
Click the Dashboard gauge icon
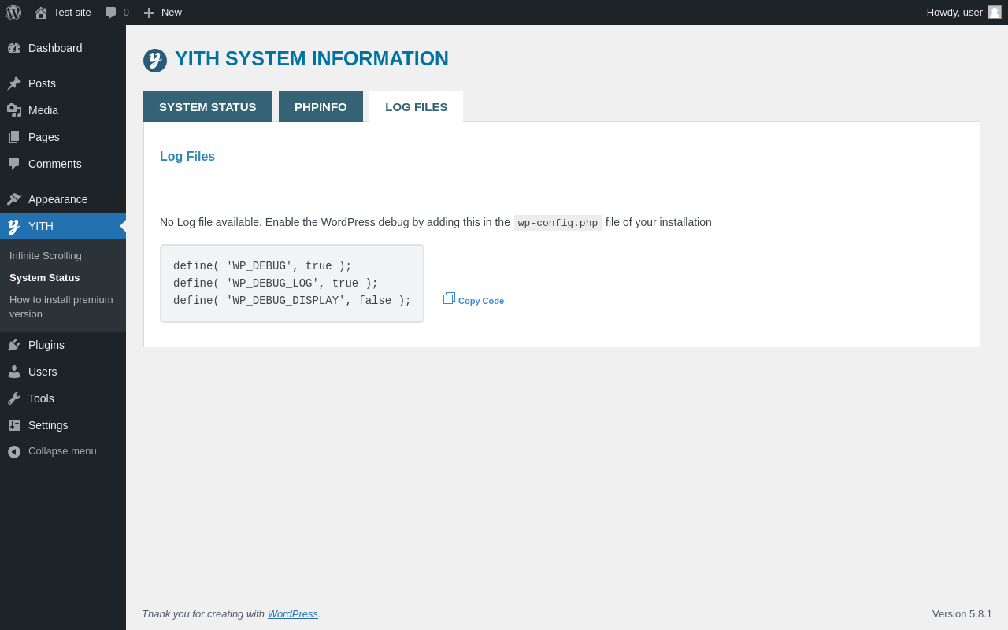14,48
